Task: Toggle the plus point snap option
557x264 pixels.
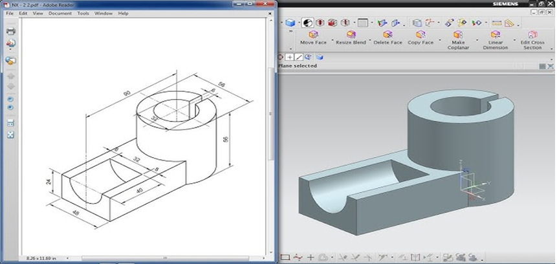Action: coord(290,57)
